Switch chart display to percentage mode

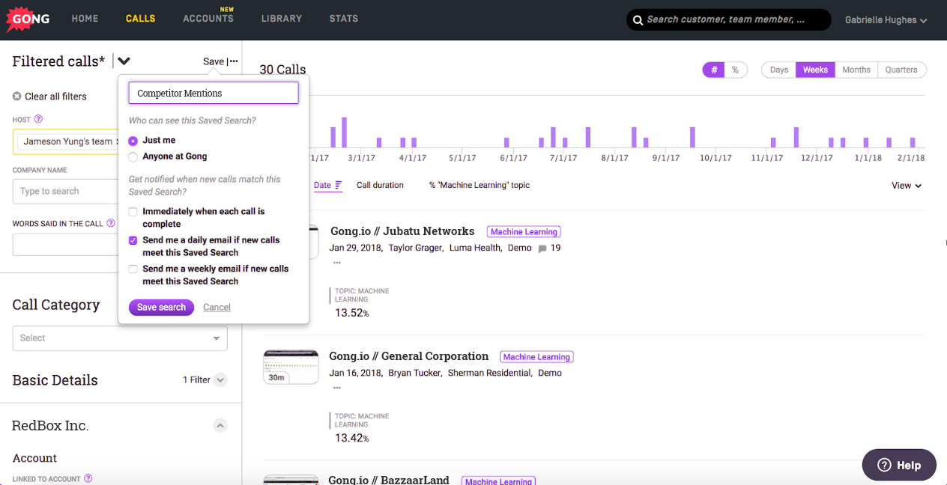coord(735,69)
